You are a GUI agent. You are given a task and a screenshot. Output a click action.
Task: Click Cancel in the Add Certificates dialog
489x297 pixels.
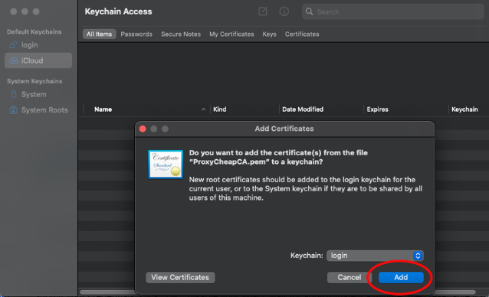[x=350, y=277]
